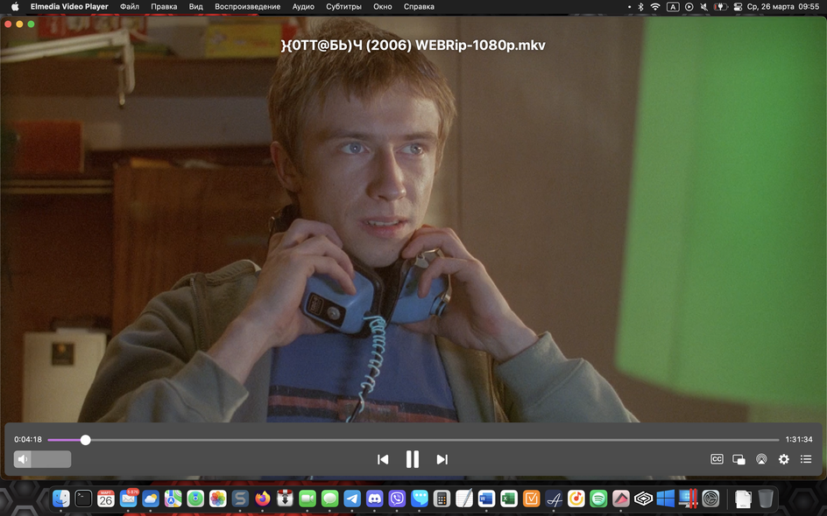The height and width of the screenshot is (516, 827).
Task: Open Messages from the Dock
Action: click(329, 499)
